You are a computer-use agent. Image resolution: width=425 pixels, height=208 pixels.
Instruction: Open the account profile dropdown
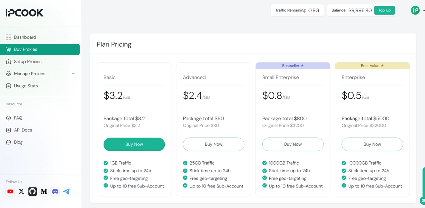click(415, 10)
